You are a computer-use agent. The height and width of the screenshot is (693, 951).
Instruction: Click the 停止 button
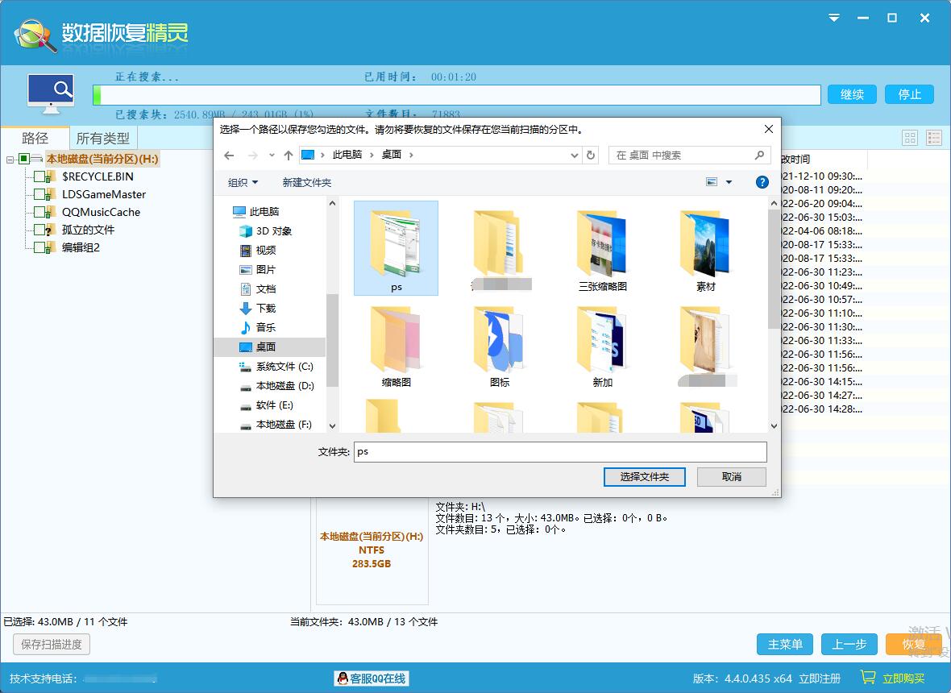pyautogui.click(x=909, y=94)
